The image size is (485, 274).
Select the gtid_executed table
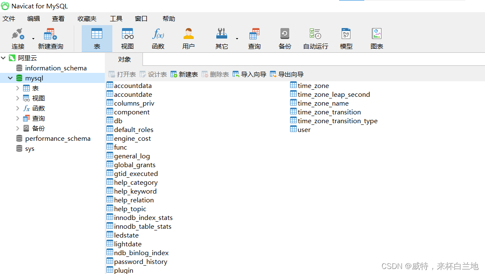pos(132,174)
